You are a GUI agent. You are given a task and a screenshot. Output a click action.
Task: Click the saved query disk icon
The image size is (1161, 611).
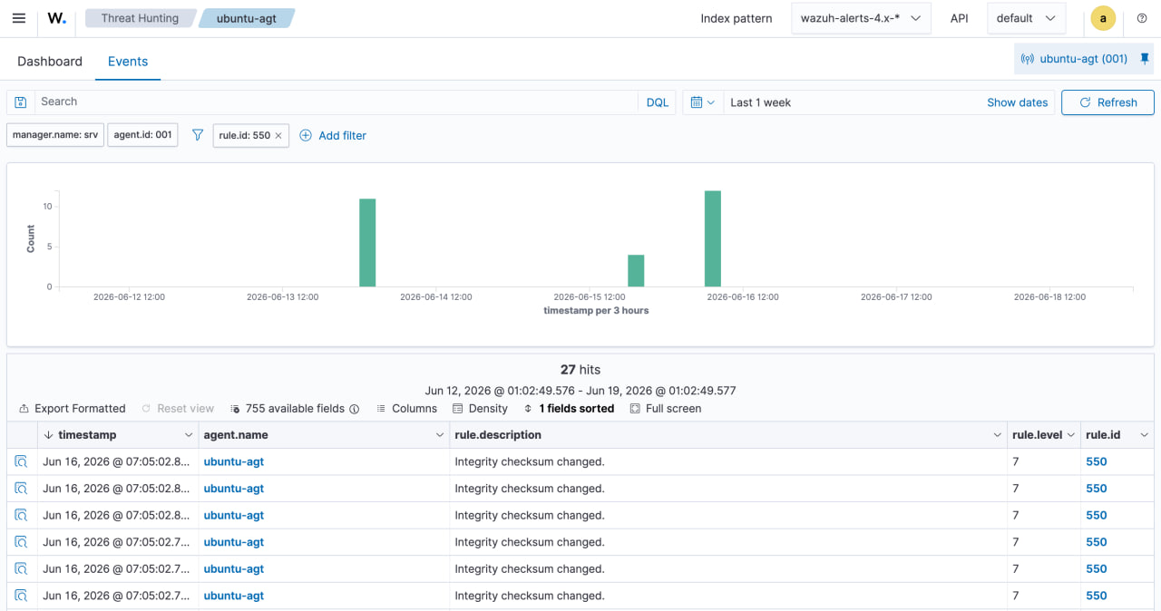21,102
